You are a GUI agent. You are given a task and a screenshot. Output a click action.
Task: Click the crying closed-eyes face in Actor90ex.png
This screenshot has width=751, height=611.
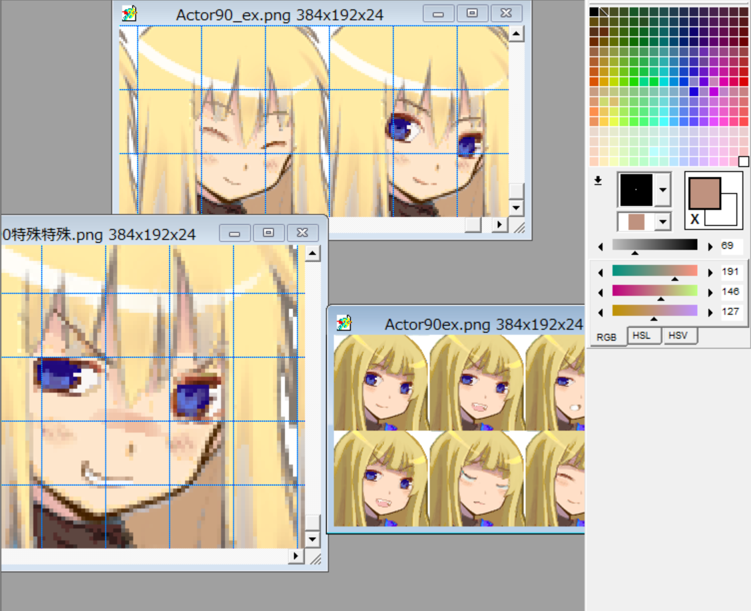click(x=477, y=479)
